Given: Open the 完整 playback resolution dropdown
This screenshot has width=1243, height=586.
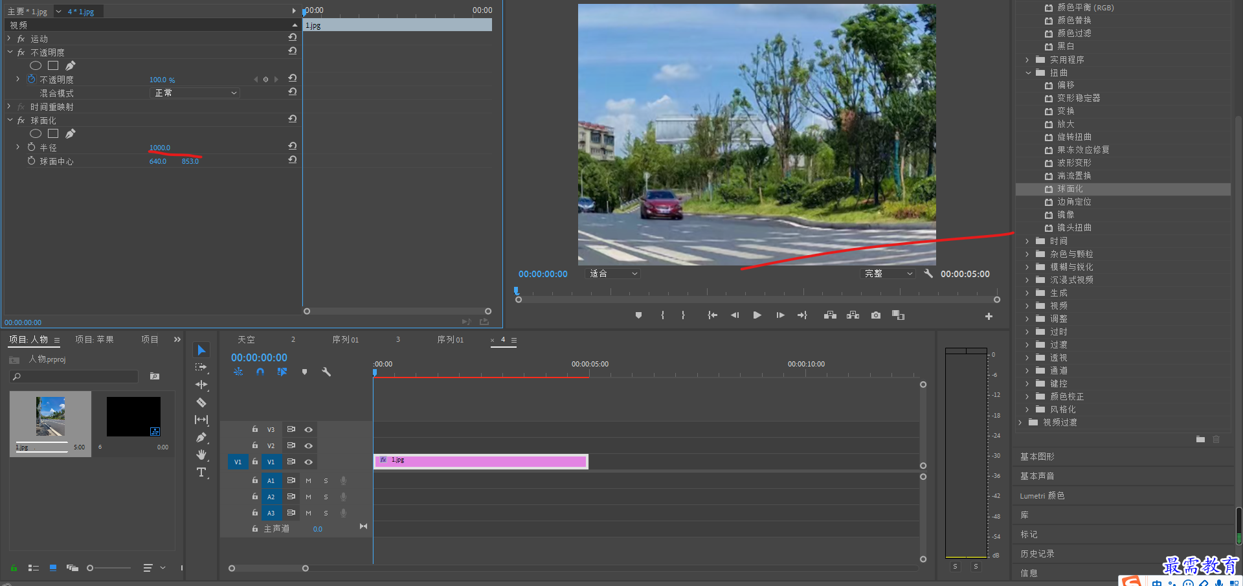Looking at the screenshot, I should point(888,273).
